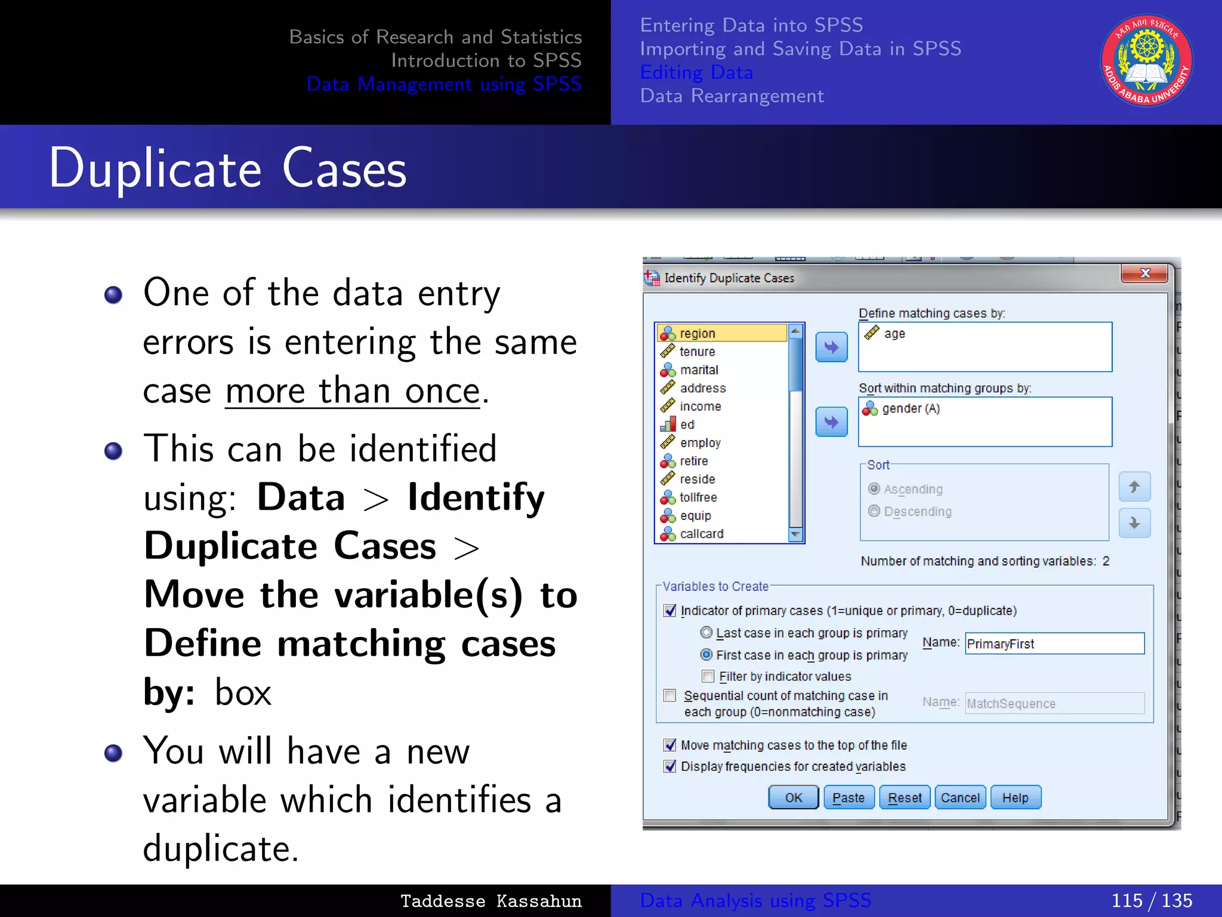Go to Introduction to SPSS section

pos(486,60)
